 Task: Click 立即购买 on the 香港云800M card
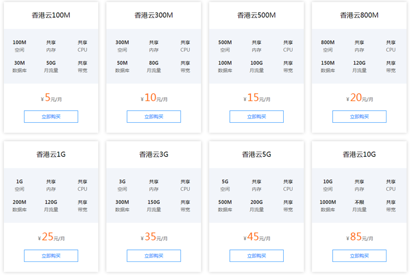[x=359, y=116]
